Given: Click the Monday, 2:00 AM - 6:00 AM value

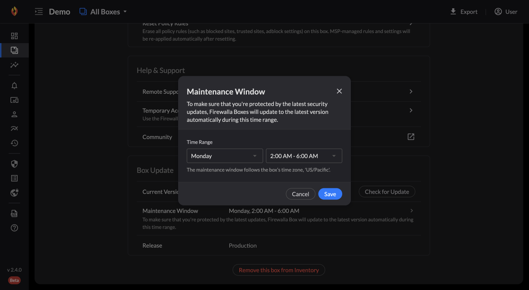Looking at the screenshot, I should pos(264,211).
